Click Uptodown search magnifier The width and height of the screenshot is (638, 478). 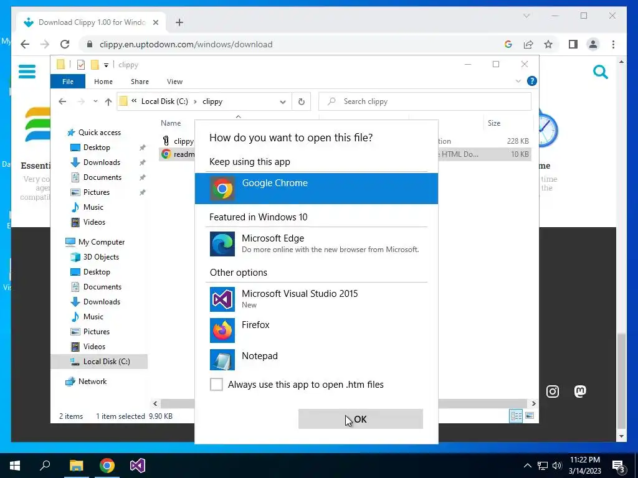[x=600, y=72]
